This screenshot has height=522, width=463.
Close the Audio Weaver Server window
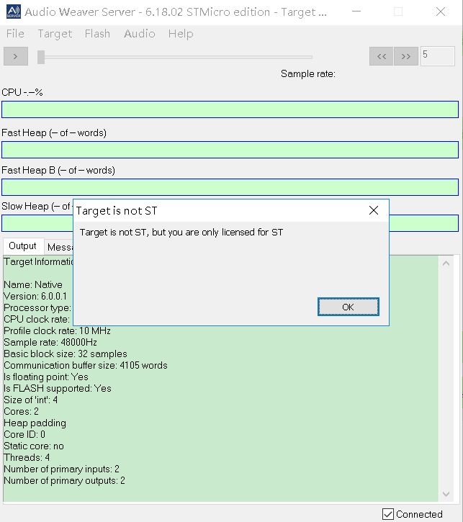(441, 12)
